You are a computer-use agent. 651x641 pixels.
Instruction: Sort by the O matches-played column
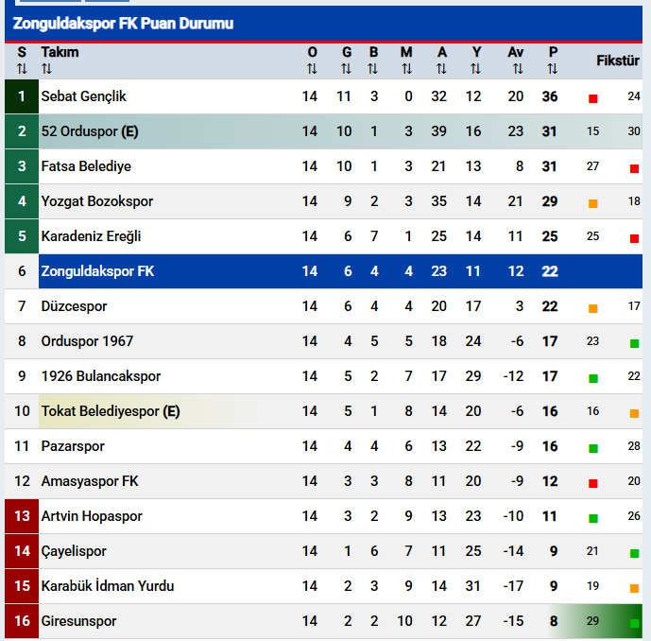point(312,61)
